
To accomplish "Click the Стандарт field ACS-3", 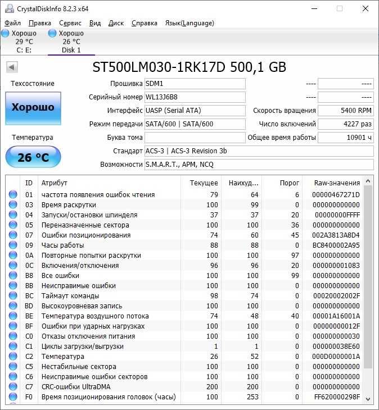I will 259,151.
